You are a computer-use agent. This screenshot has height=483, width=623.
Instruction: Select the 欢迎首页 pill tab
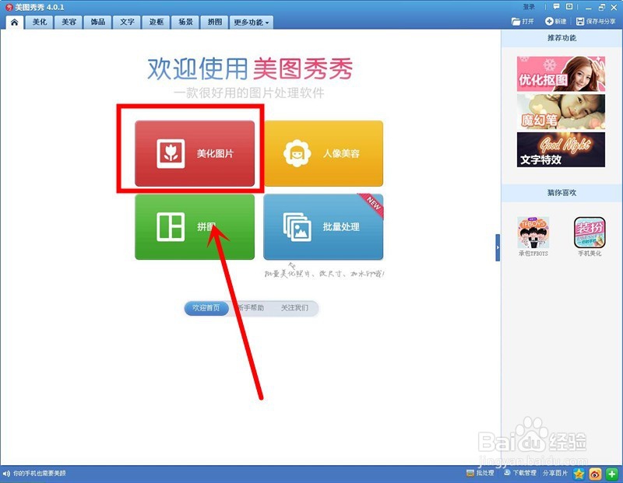pyautogui.click(x=206, y=308)
